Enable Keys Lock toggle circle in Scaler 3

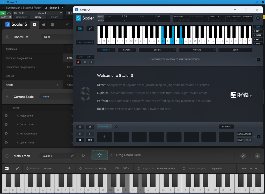tap(139, 169)
